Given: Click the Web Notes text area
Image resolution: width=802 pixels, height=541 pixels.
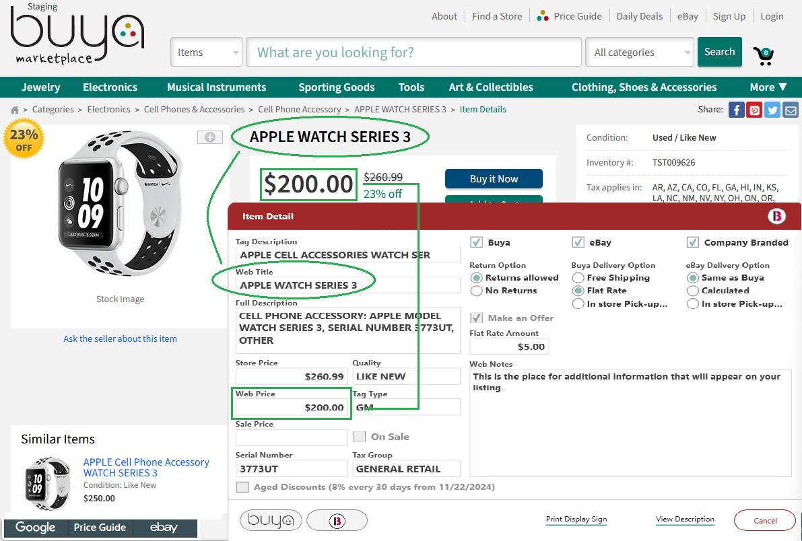Looking at the screenshot, I should 630,423.
